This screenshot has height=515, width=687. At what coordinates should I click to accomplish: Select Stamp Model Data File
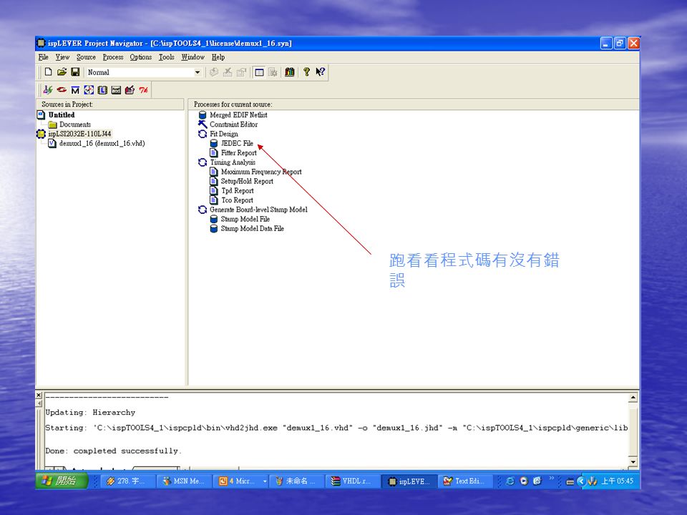point(253,229)
